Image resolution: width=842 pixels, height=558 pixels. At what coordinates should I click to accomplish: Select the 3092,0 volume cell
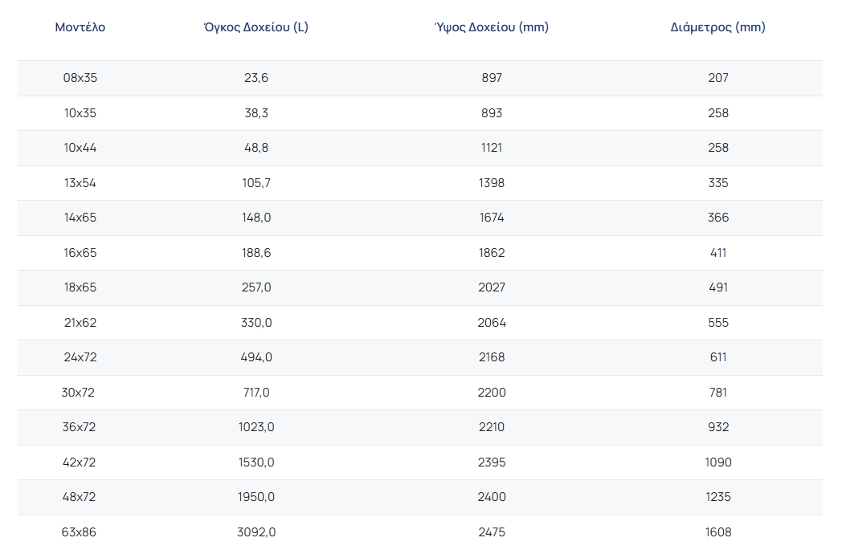[x=256, y=532]
